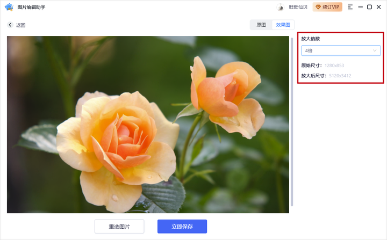
Task: Click the 立即保存 button
Action: coord(182,227)
